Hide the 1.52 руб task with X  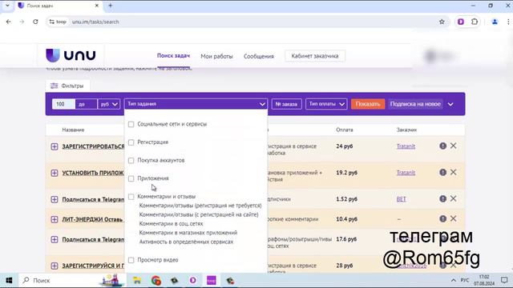pos(453,199)
